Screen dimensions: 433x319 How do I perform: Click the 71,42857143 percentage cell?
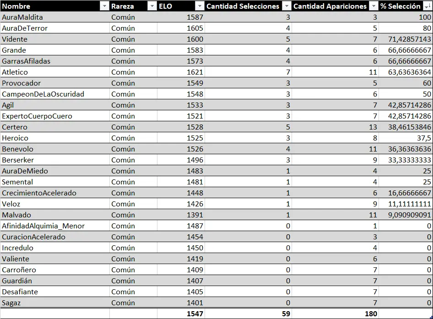(406, 39)
